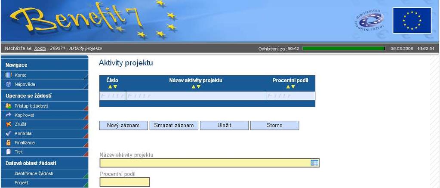440x188 pixels.
Task: Click the Nápověda help icon
Action: pos(9,84)
